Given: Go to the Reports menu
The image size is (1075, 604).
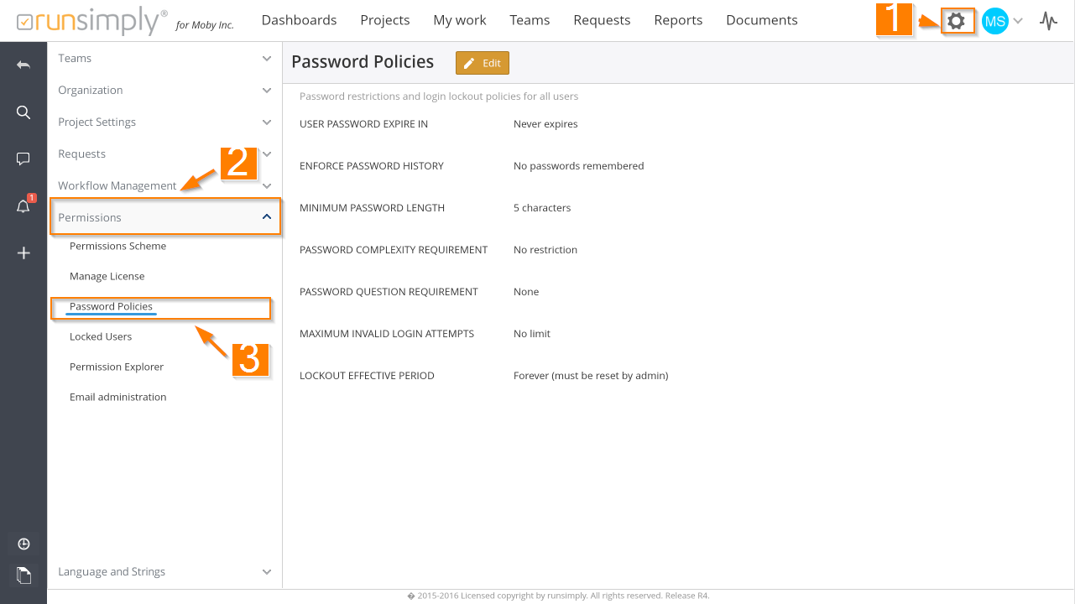Looking at the screenshot, I should [678, 20].
